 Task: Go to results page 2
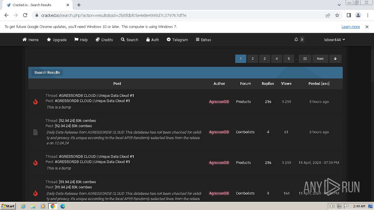(253, 59)
